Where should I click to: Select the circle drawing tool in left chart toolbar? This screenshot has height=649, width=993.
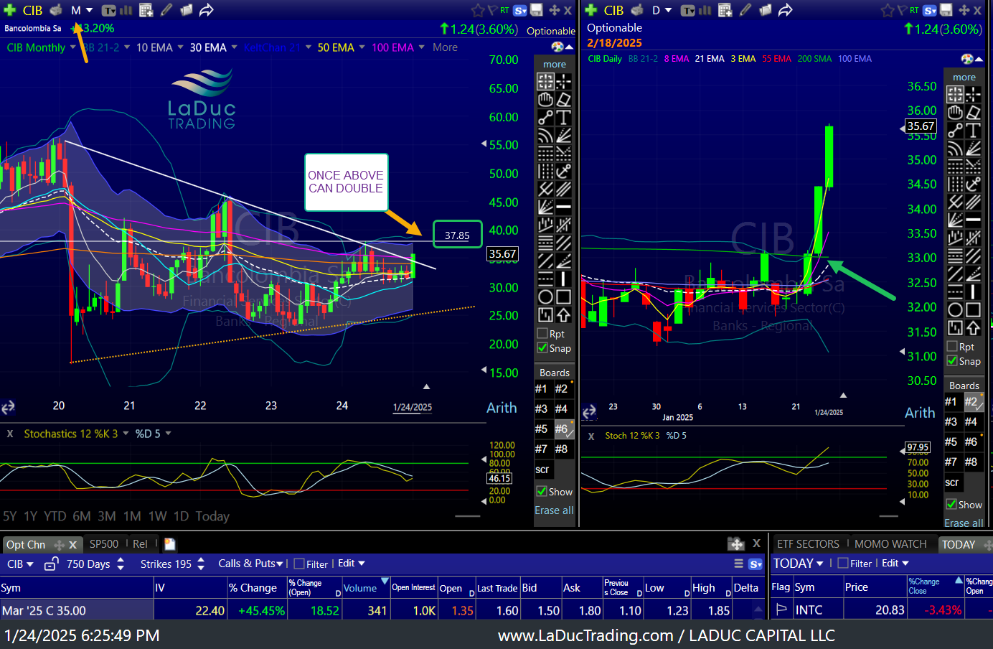546,297
